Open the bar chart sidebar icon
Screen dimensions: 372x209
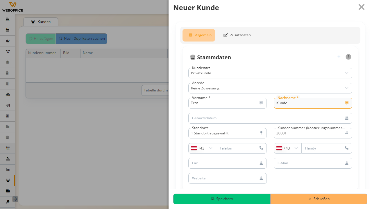tap(8, 116)
